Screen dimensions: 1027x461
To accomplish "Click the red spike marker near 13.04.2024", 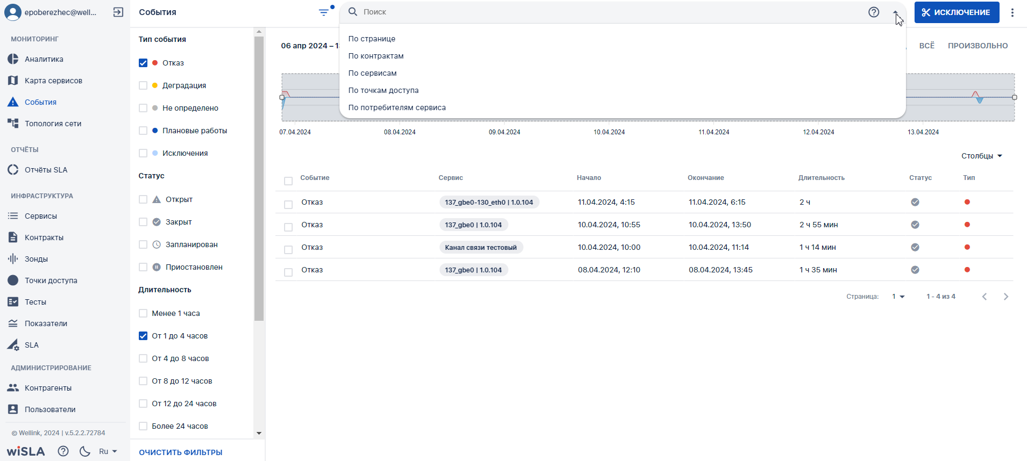I will pyautogui.click(x=975, y=95).
